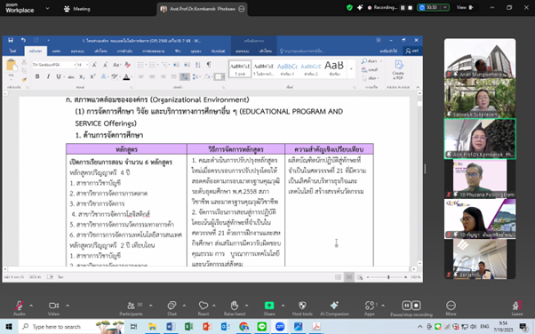Open the Zoom Chat panel

tap(172, 308)
